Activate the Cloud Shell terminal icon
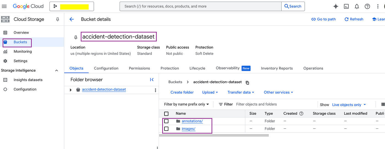 click(x=346, y=6)
